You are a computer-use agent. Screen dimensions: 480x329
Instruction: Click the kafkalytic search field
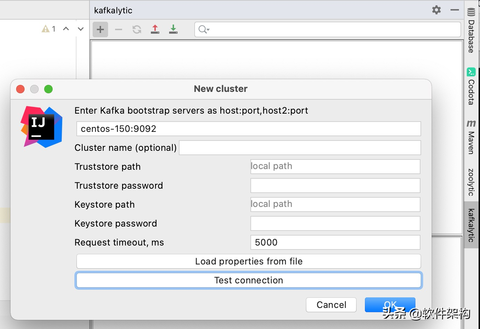[328, 29]
